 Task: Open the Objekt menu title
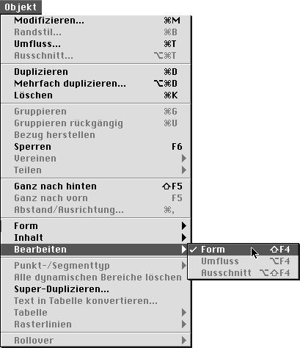pos(21,7)
